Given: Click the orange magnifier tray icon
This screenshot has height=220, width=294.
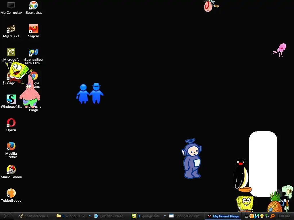Looking at the screenshot, I should tap(272, 216).
